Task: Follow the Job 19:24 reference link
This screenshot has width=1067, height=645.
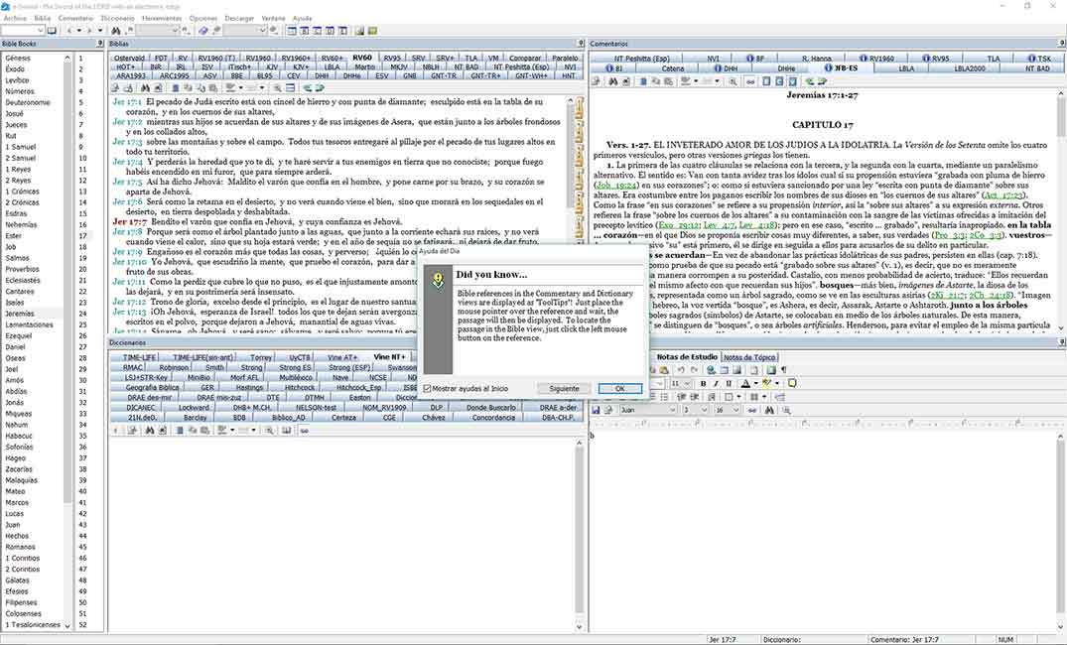Action: [616, 185]
